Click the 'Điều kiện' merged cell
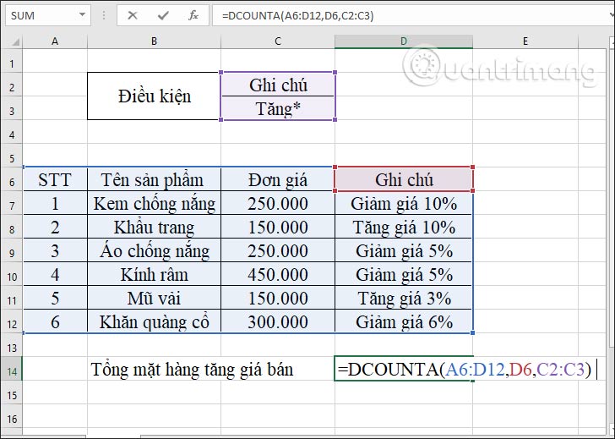Screen dimensions: 615x439 pos(154,96)
